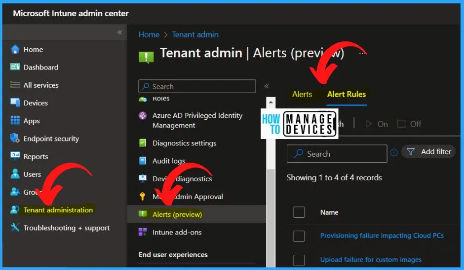Viewport: 464px width, 270px height.
Task: Click the Home house icon in sidebar
Action: tap(15, 49)
